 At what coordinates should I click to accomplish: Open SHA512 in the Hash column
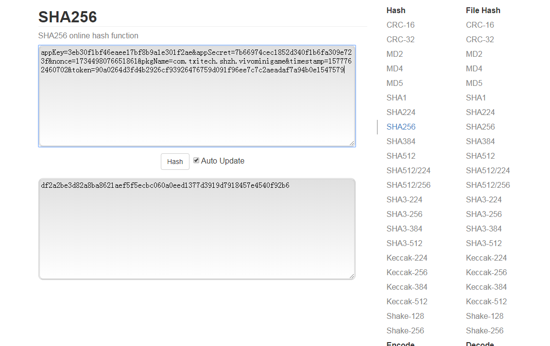pos(401,156)
